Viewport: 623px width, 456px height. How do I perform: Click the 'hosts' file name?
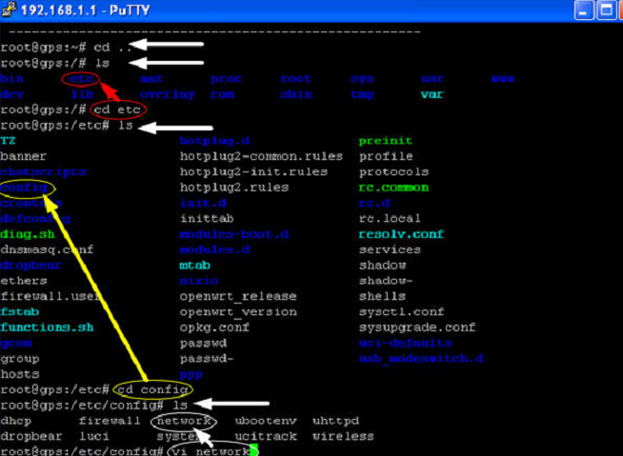point(19,374)
